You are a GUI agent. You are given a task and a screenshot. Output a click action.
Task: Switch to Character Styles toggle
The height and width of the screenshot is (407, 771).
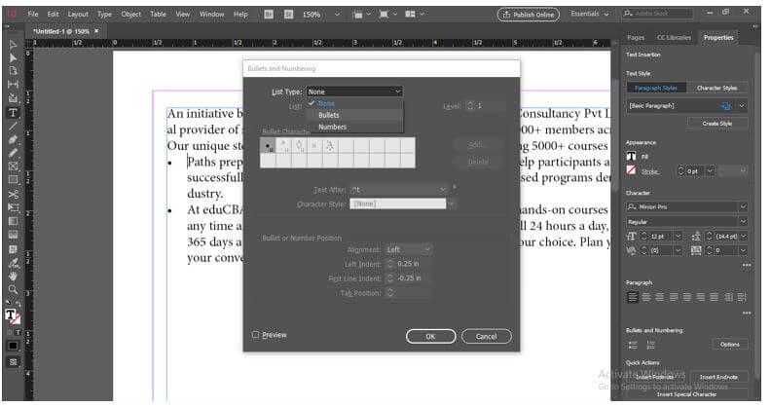[x=716, y=88]
